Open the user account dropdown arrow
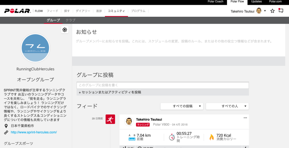 pos(265,11)
